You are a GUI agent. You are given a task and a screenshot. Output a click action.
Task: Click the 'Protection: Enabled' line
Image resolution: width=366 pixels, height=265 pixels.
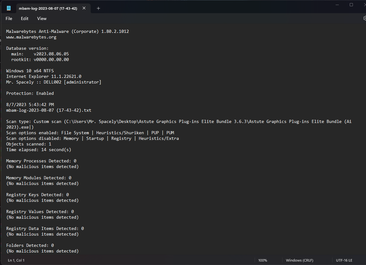click(30, 94)
